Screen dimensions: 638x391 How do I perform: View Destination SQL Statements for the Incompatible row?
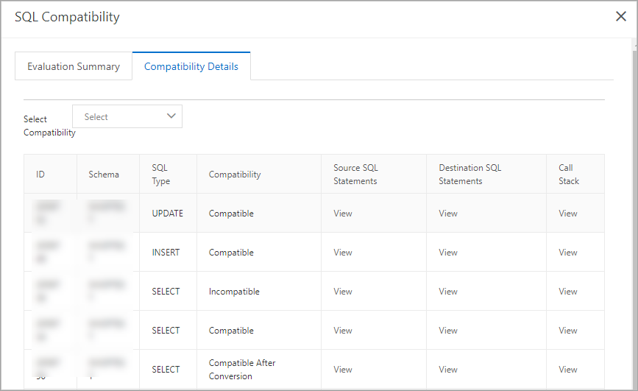(x=448, y=292)
